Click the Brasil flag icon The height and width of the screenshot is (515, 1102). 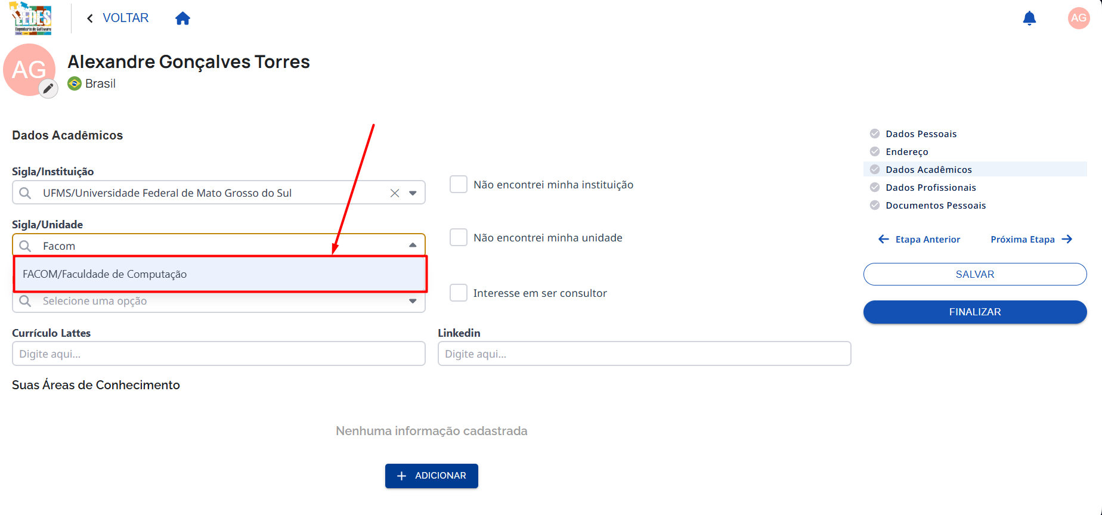tap(75, 83)
